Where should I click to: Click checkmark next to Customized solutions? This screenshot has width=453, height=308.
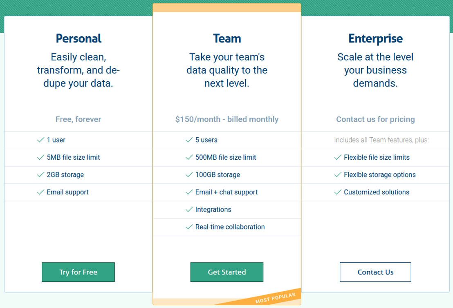click(338, 192)
